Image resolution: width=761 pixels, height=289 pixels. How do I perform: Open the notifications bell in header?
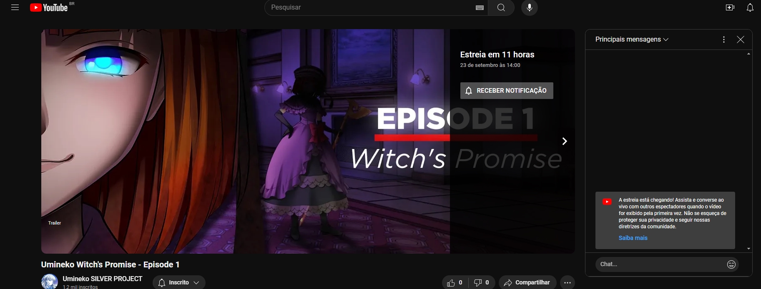pyautogui.click(x=750, y=7)
